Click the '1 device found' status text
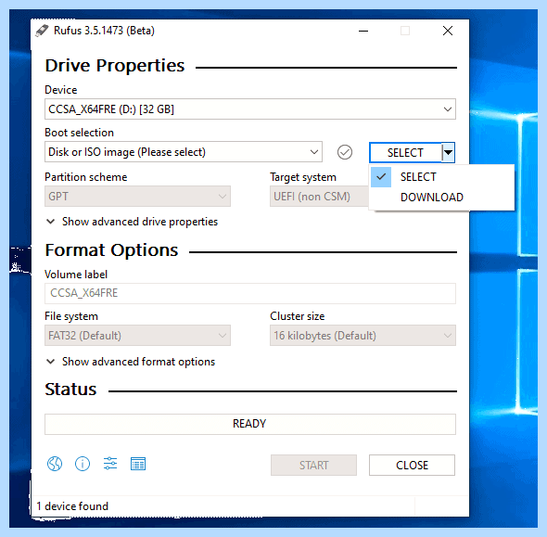The image size is (547, 537). (x=72, y=506)
